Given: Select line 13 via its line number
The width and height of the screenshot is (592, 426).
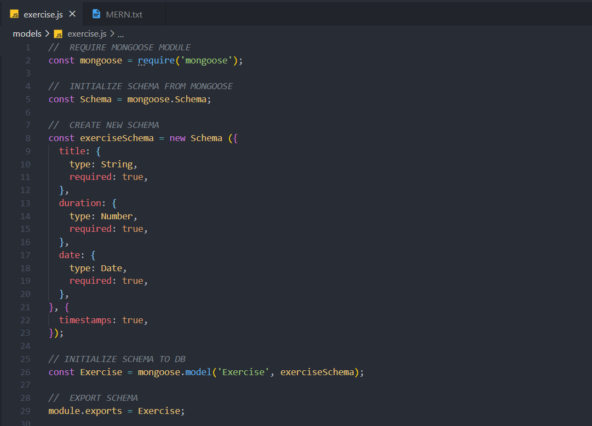Looking at the screenshot, I should 26,203.
